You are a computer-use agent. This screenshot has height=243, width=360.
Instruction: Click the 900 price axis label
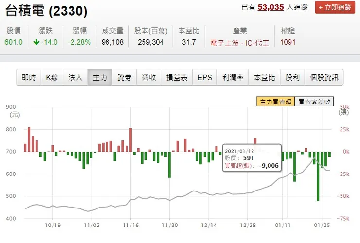coord(11,107)
